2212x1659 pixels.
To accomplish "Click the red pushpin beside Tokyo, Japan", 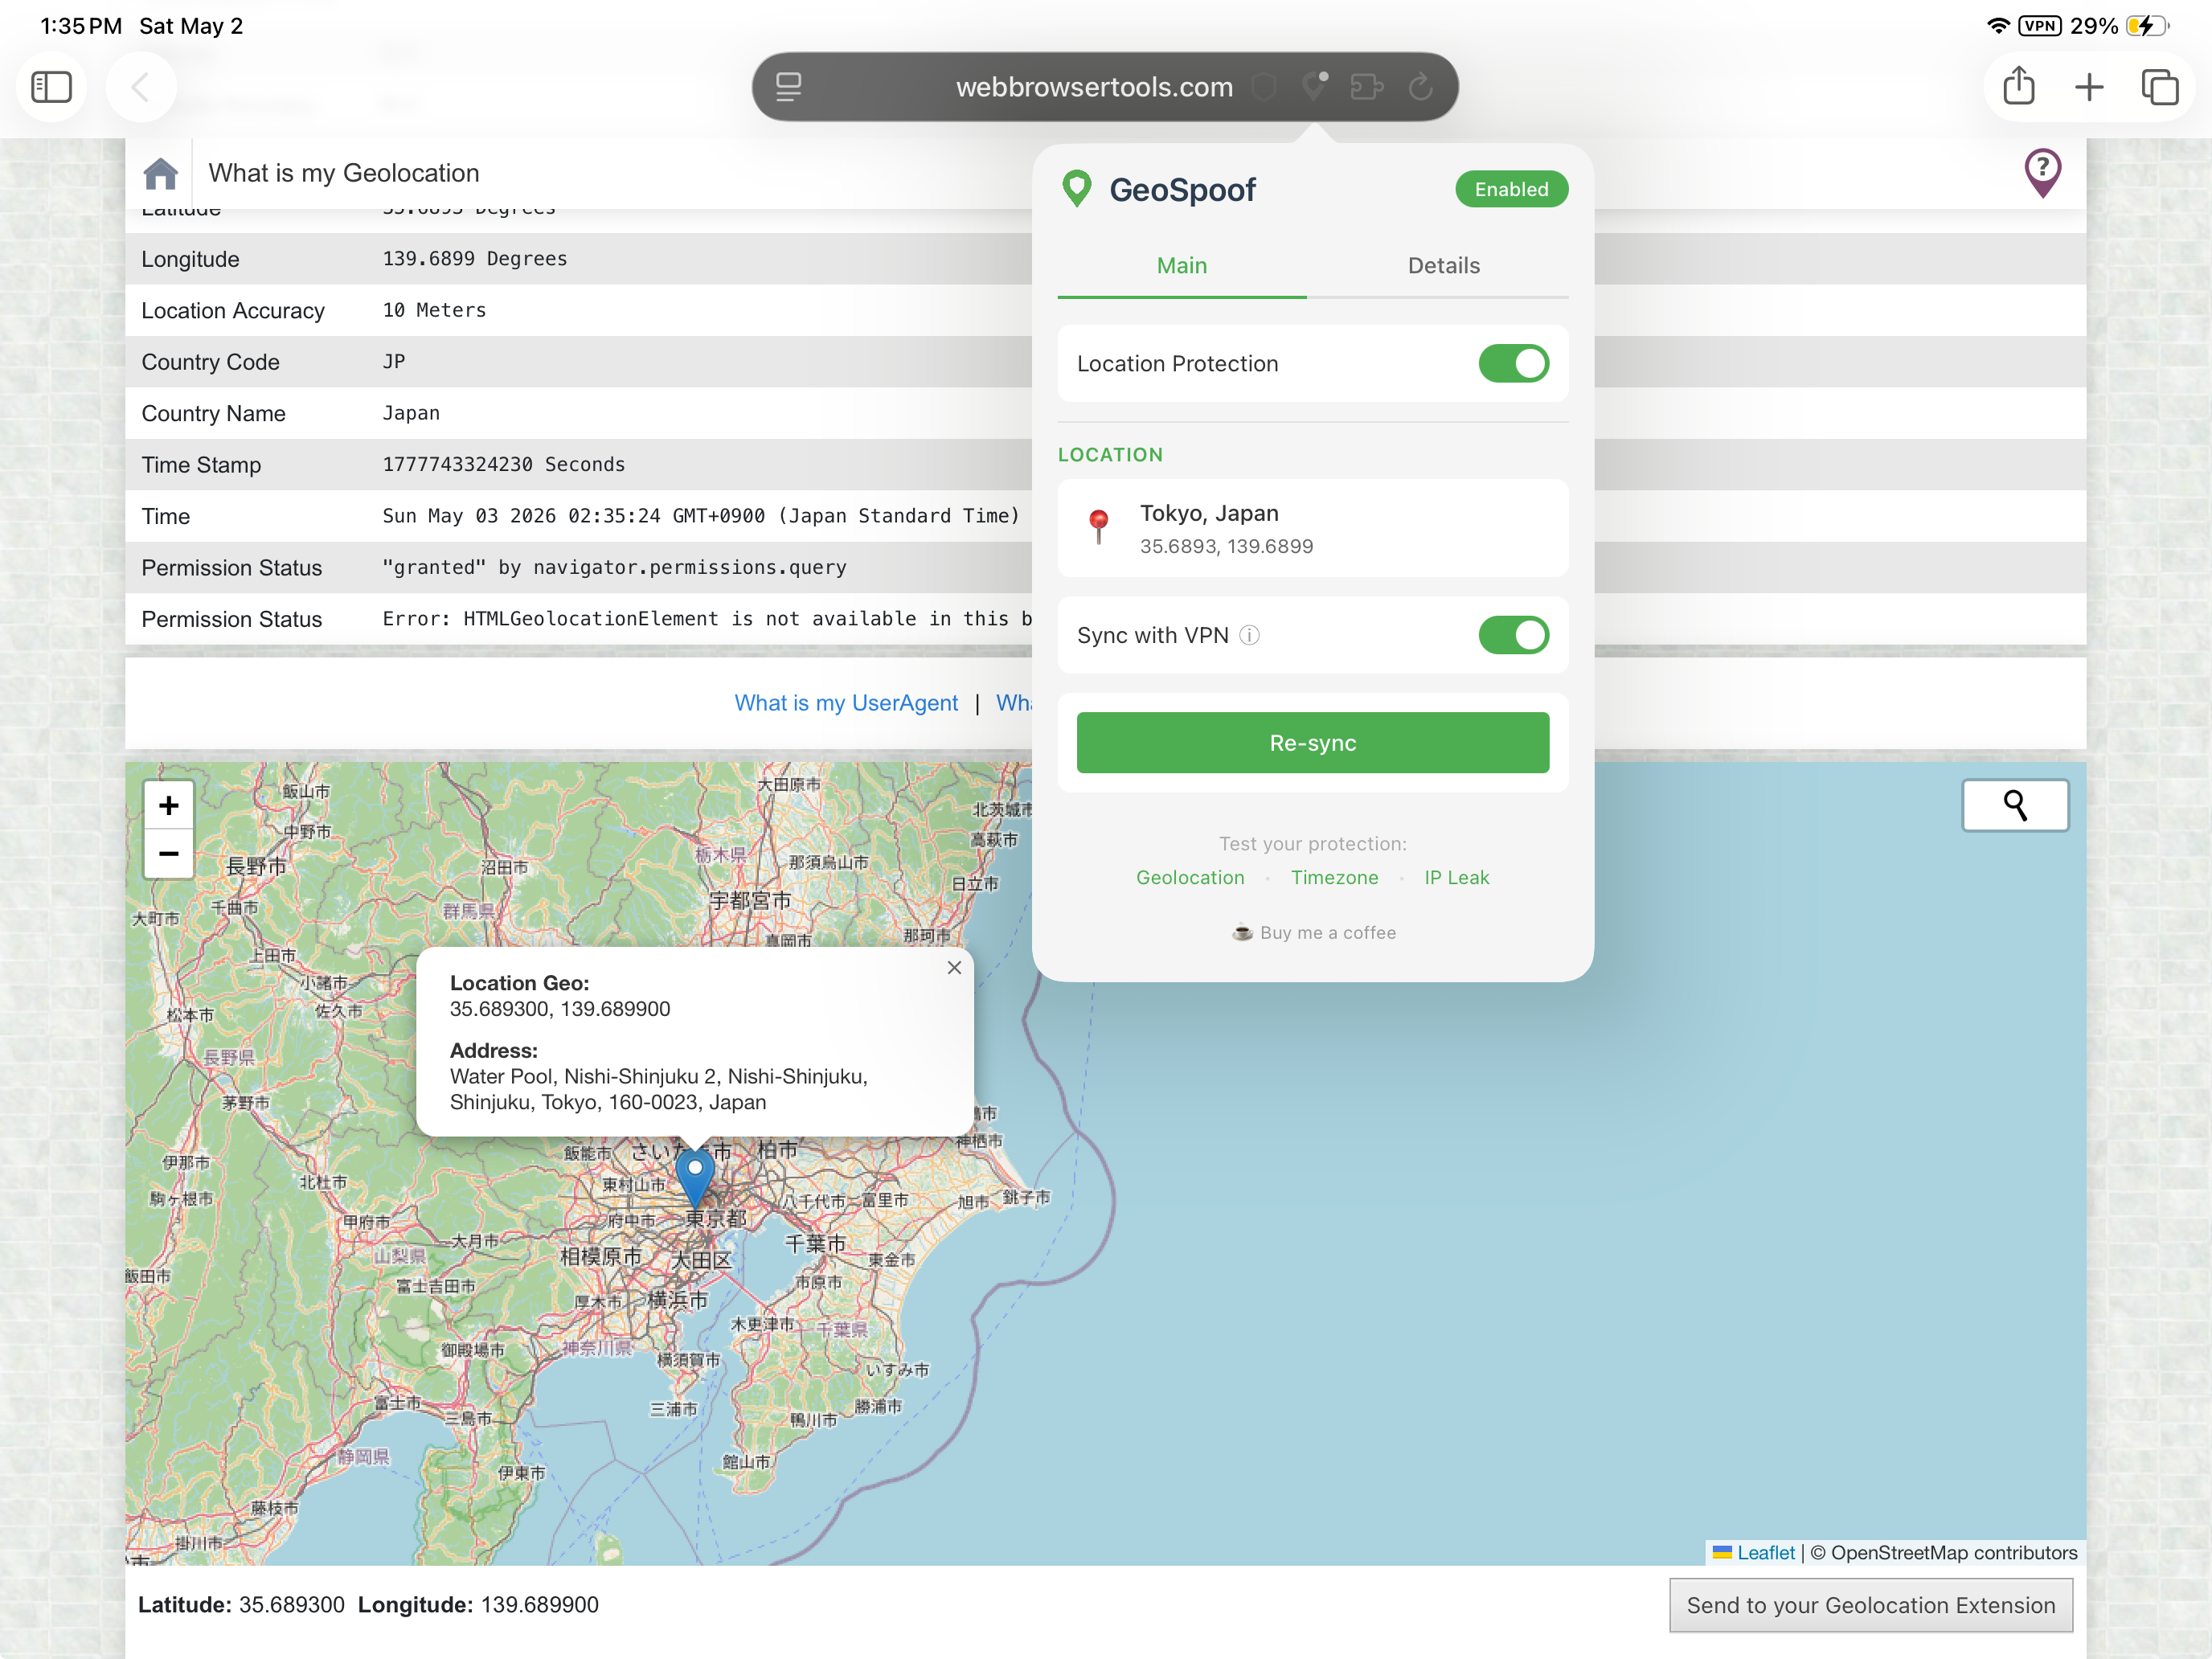I will tap(1098, 527).
